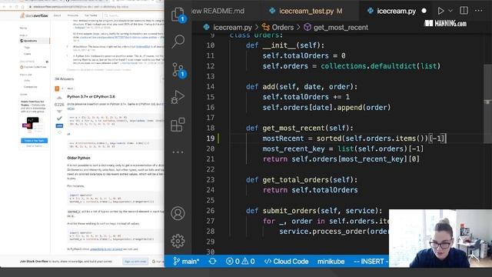This screenshot has width=492, height=277.
Task: Click the blue Create a free Team button
Action: tap(34, 140)
